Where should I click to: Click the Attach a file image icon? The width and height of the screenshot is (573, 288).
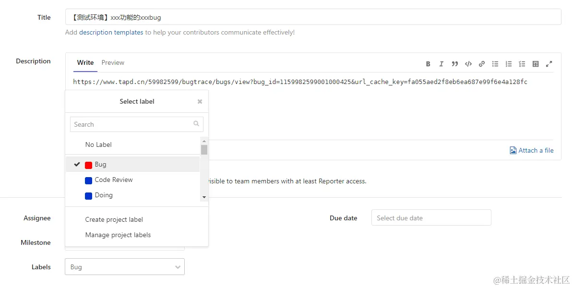pos(513,150)
